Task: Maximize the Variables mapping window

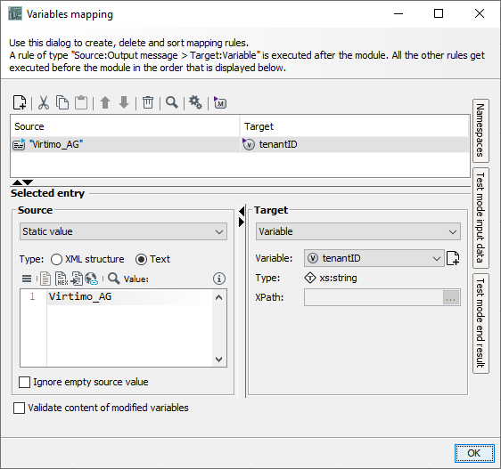Action: point(439,13)
